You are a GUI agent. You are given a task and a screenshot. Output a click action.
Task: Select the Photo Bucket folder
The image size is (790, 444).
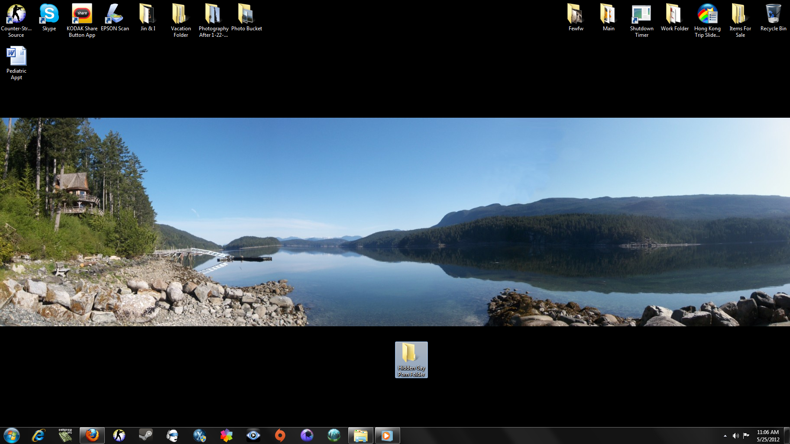point(246,18)
